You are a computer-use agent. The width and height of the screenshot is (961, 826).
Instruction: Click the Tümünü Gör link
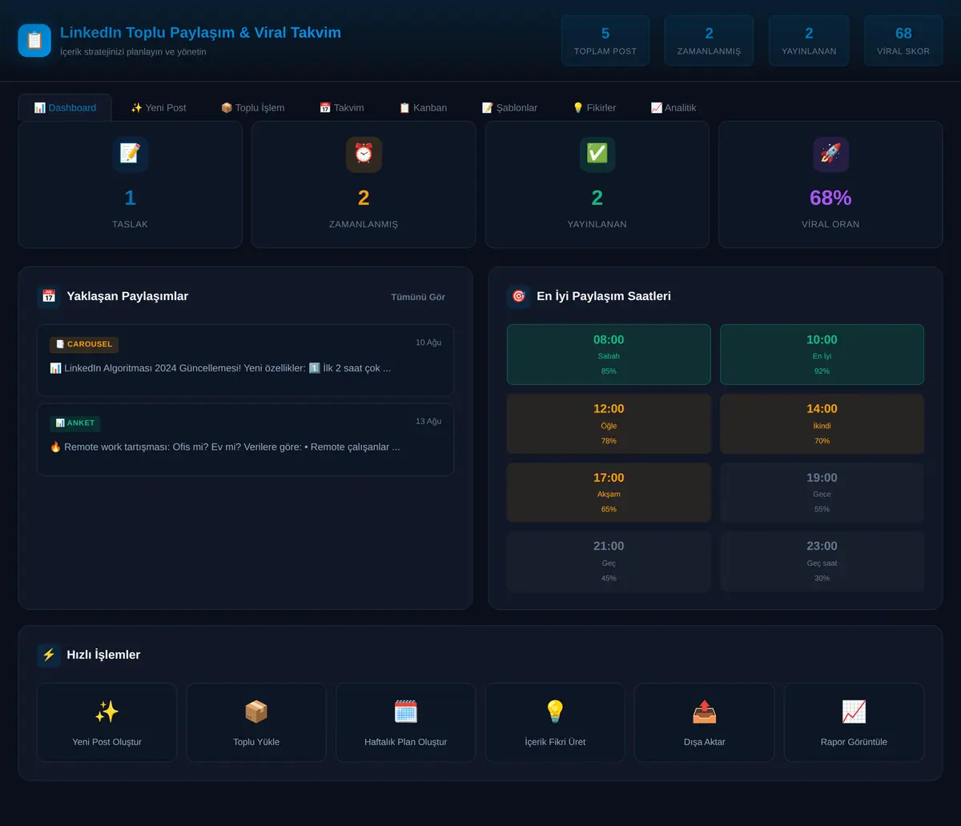pos(418,297)
